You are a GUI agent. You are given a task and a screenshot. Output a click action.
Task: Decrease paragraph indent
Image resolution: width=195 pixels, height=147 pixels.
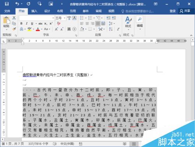[x=108, y=18]
